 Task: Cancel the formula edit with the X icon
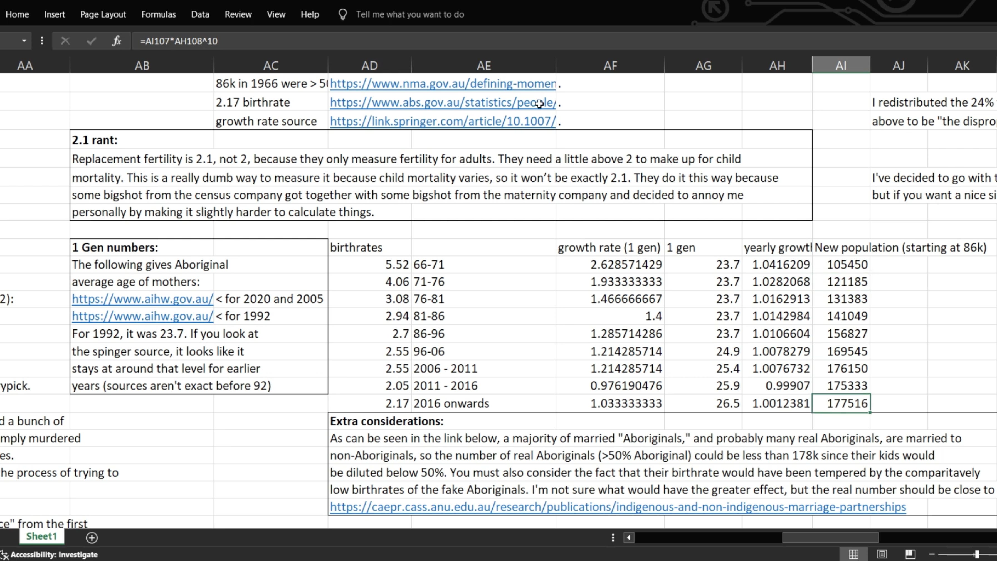pos(65,41)
